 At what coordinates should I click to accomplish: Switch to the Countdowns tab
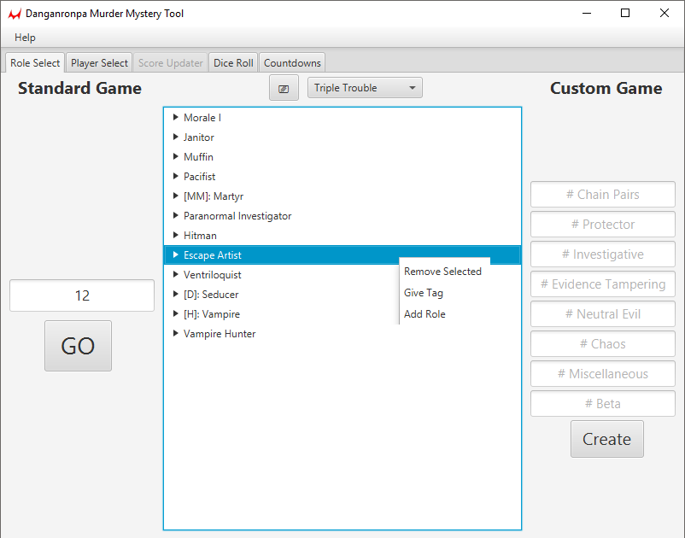(x=292, y=63)
